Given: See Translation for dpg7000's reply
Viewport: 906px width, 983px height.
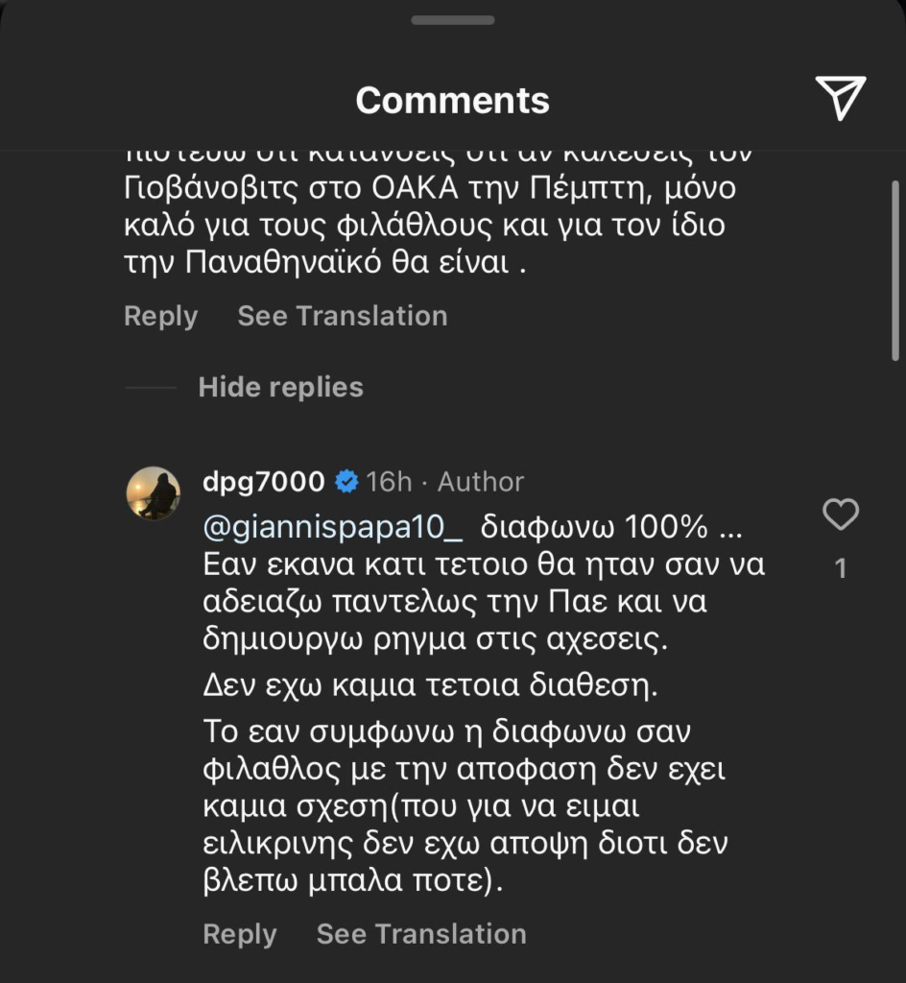Looking at the screenshot, I should click(x=421, y=934).
